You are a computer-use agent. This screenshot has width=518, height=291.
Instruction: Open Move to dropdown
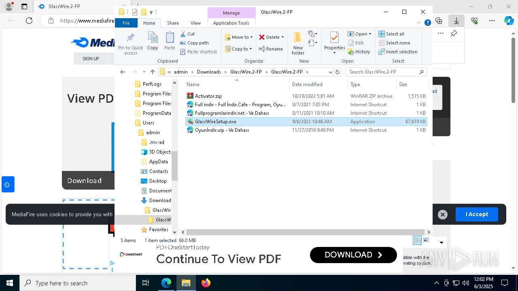(239, 37)
